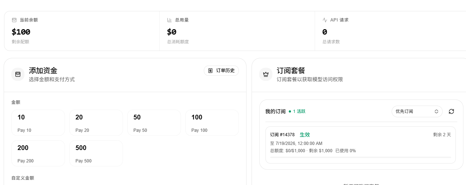Click the bar chart icon beside 总用量
Screen dimensions: 466x185
click(170, 20)
